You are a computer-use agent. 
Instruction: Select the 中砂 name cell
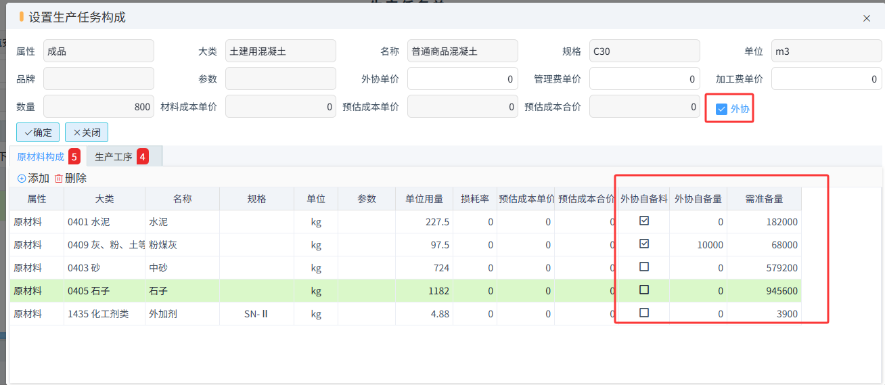click(182, 268)
